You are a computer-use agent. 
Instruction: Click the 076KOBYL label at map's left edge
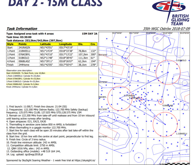point(102,97)
